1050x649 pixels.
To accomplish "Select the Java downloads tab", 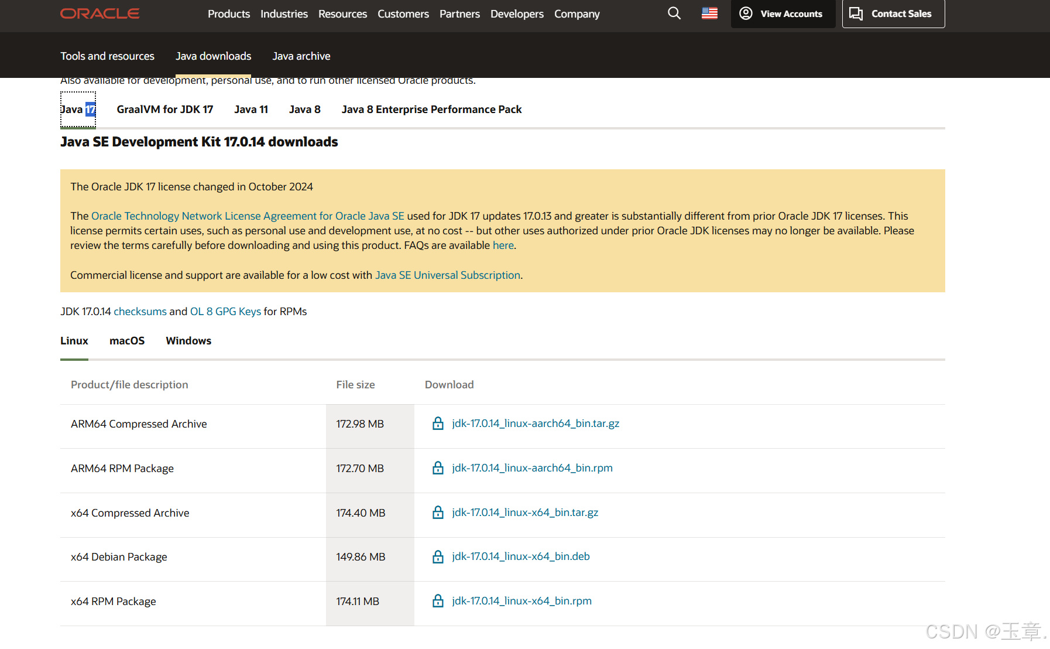I will coord(213,56).
